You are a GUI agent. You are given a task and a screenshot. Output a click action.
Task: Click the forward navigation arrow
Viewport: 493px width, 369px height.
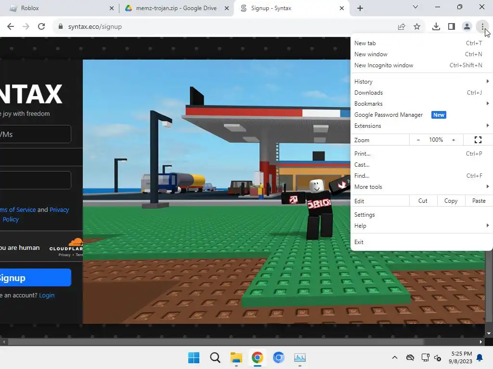26,27
